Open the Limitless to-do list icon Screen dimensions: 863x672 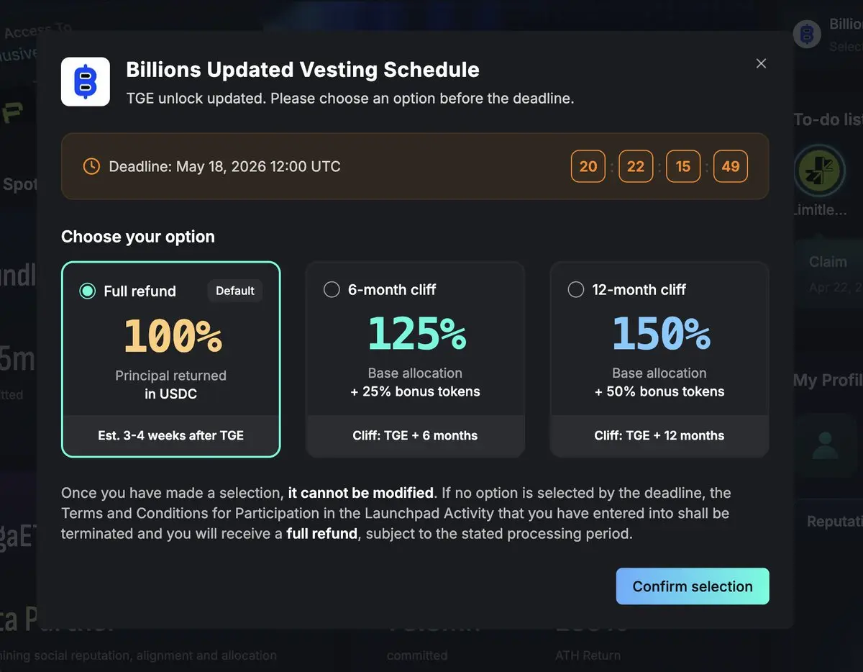[819, 171]
